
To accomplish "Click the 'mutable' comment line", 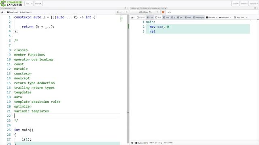I will coord(21,69).
